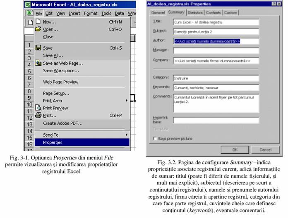Select the Send To menu entry
The height and width of the screenshot is (218, 288).
(82, 135)
